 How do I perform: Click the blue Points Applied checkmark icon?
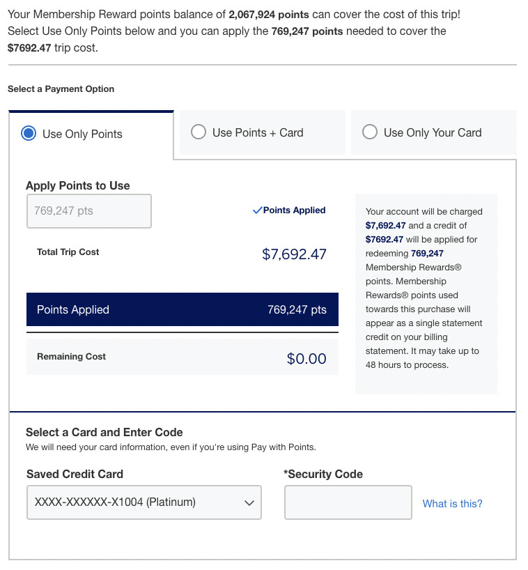[257, 210]
